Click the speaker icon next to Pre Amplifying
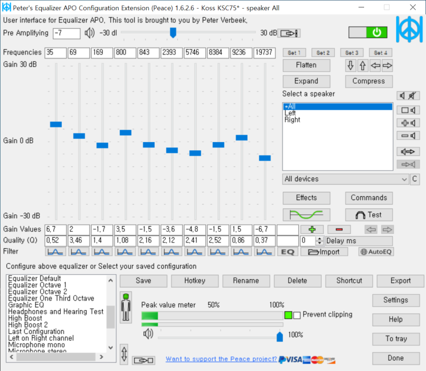The image size is (426, 371). pyautogui.click(x=89, y=33)
